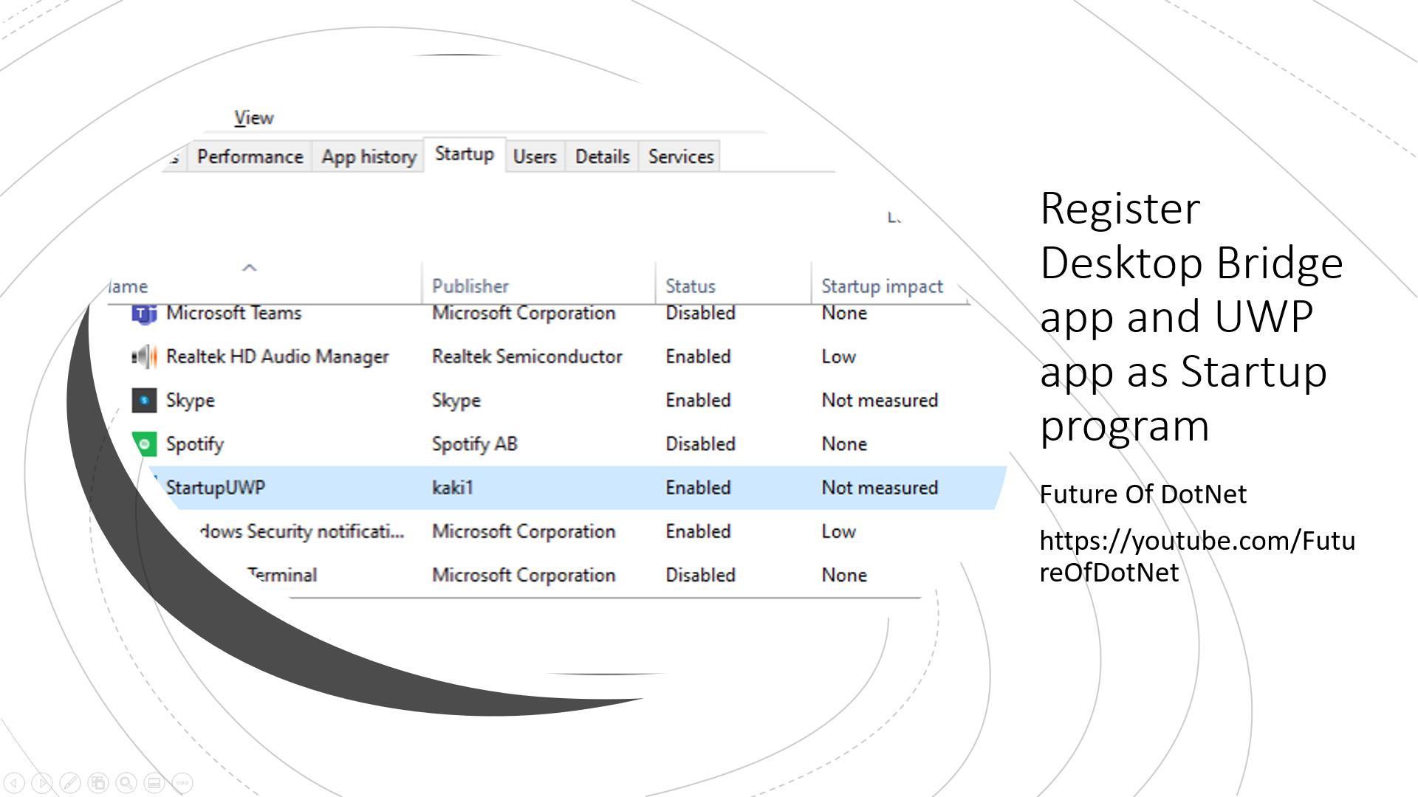The width and height of the screenshot is (1418, 797).
Task: Click the Skype app icon
Action: click(x=144, y=401)
